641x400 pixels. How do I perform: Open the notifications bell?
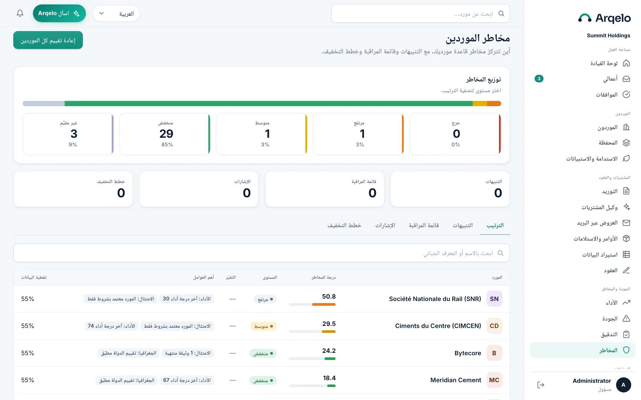pos(20,13)
